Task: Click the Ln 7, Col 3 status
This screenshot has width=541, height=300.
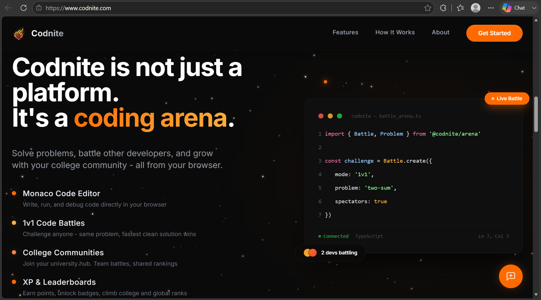Action: pyautogui.click(x=494, y=236)
